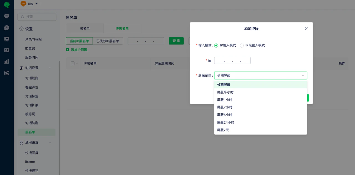
Task: Click the green app logo icon
Action: [7, 5]
